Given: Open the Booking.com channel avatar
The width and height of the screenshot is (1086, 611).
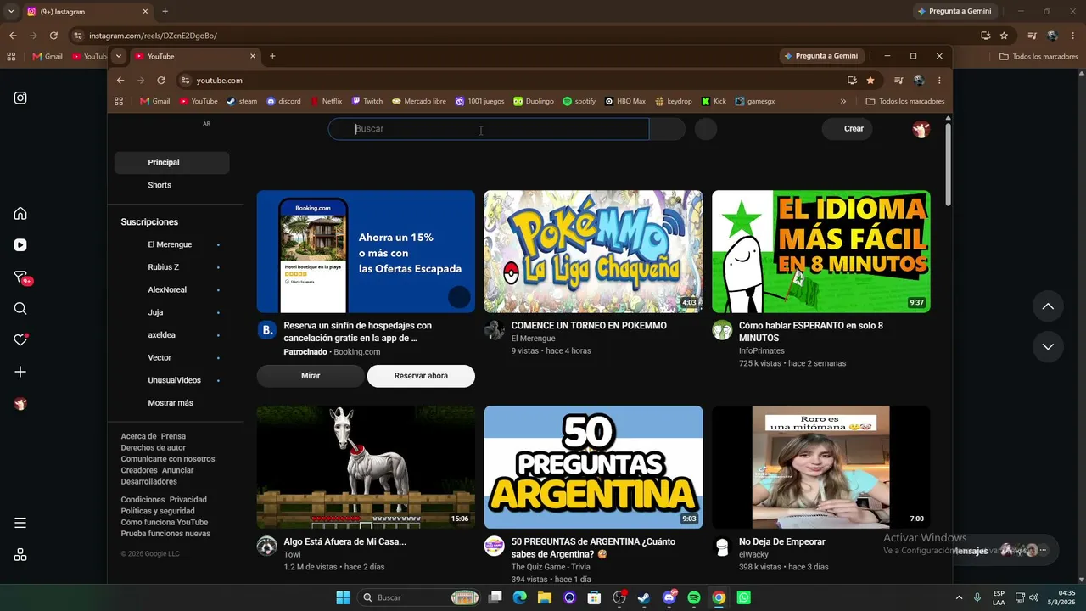Looking at the screenshot, I should pos(266,330).
